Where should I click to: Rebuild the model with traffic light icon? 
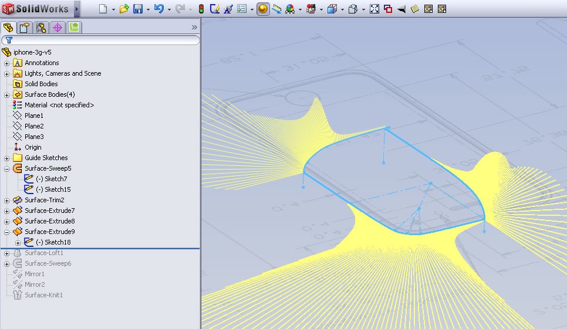tap(201, 9)
